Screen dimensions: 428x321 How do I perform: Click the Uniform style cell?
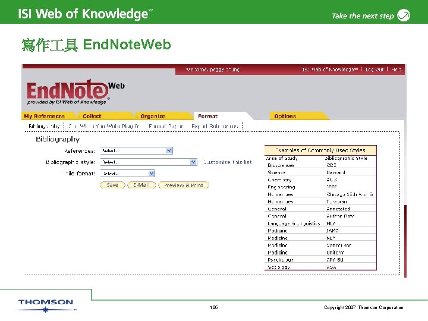click(x=335, y=253)
